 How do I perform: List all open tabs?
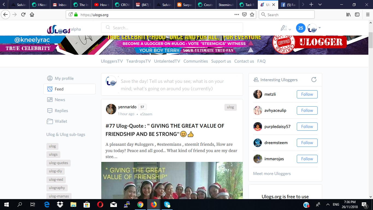[x=320, y=5]
